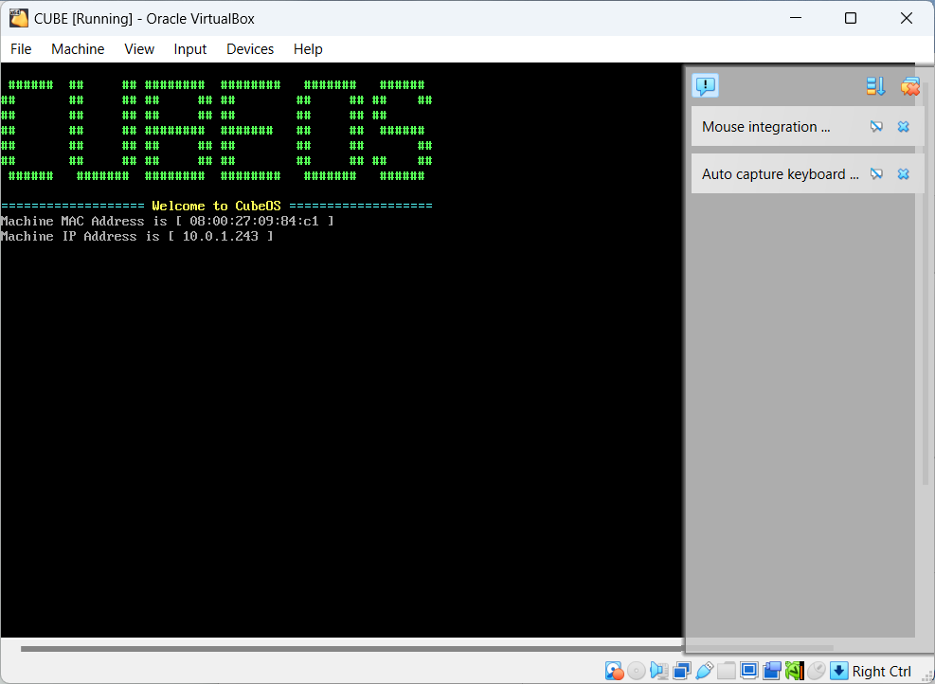This screenshot has height=684, width=935.
Task: Open the Machine menu
Action: pyautogui.click(x=78, y=49)
